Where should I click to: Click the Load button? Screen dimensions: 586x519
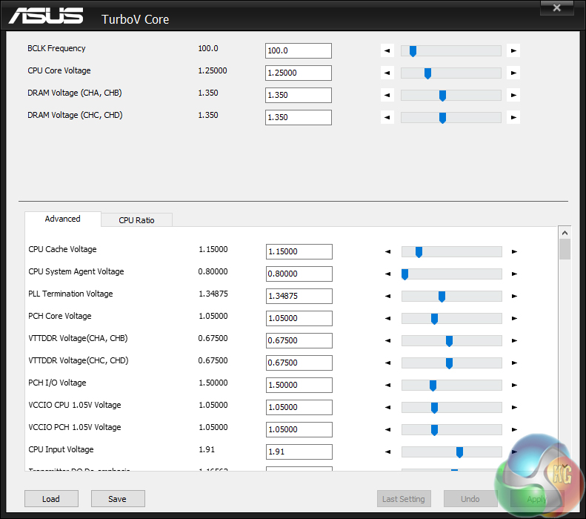click(x=51, y=499)
